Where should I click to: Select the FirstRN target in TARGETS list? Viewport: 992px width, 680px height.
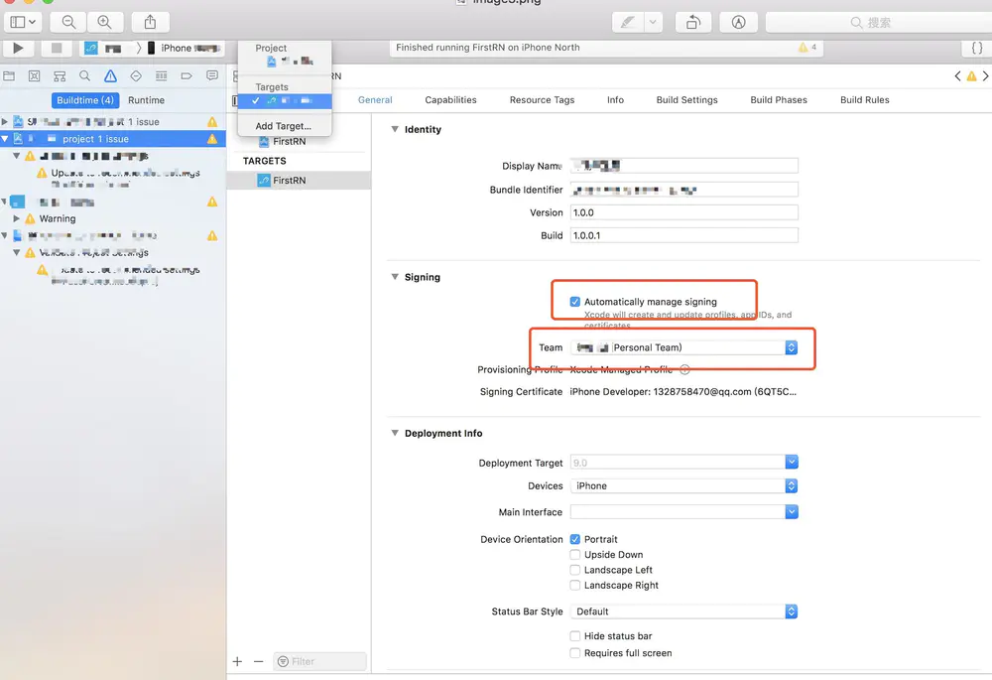(299, 181)
